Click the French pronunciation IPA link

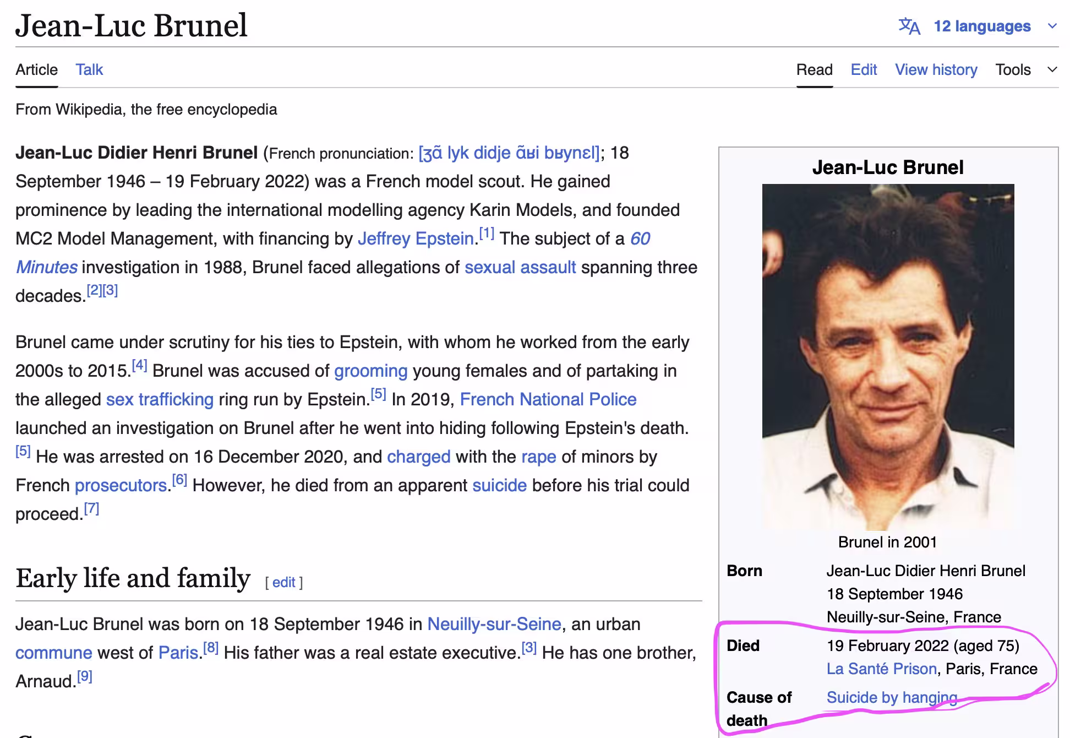509,153
